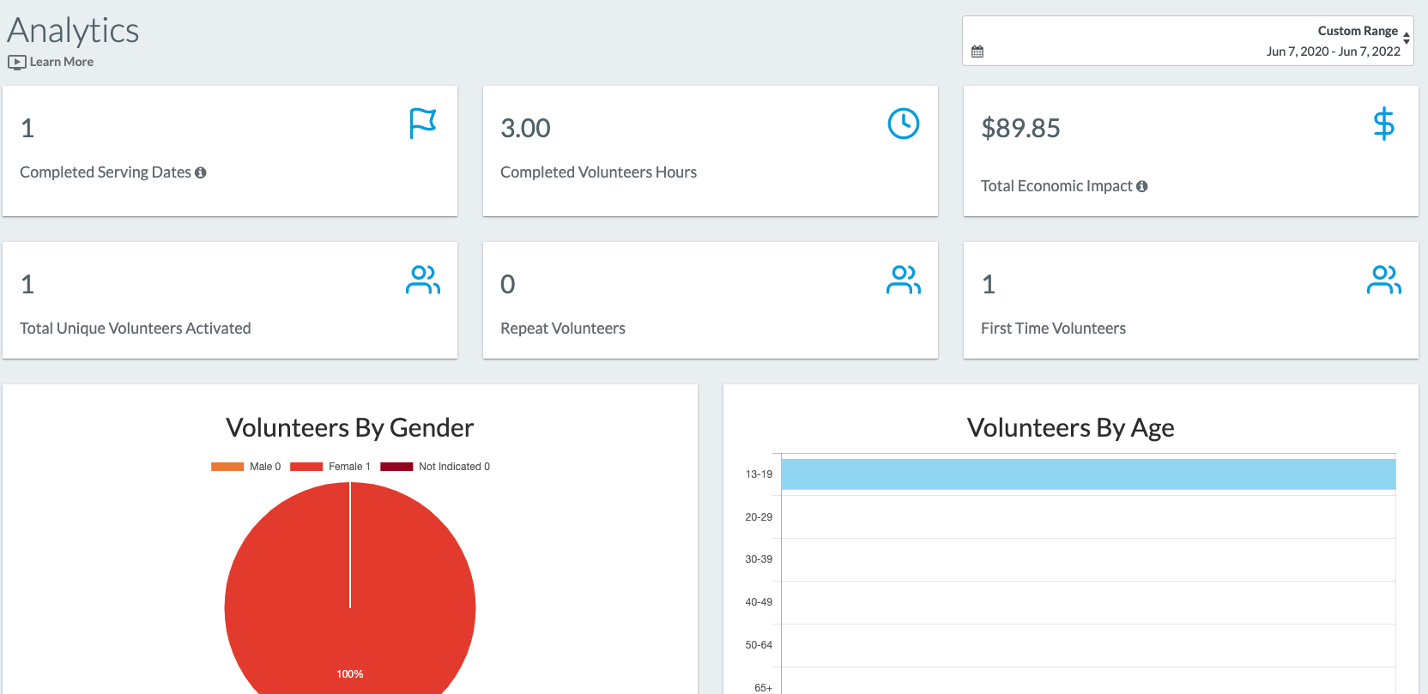1428x694 pixels.
Task: Toggle the Not Indicated dark red swatch
Action: point(396,467)
